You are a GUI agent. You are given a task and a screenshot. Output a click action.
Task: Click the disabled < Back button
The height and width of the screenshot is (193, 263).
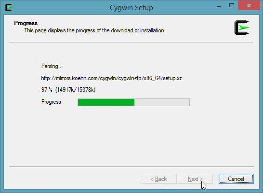[159, 179]
